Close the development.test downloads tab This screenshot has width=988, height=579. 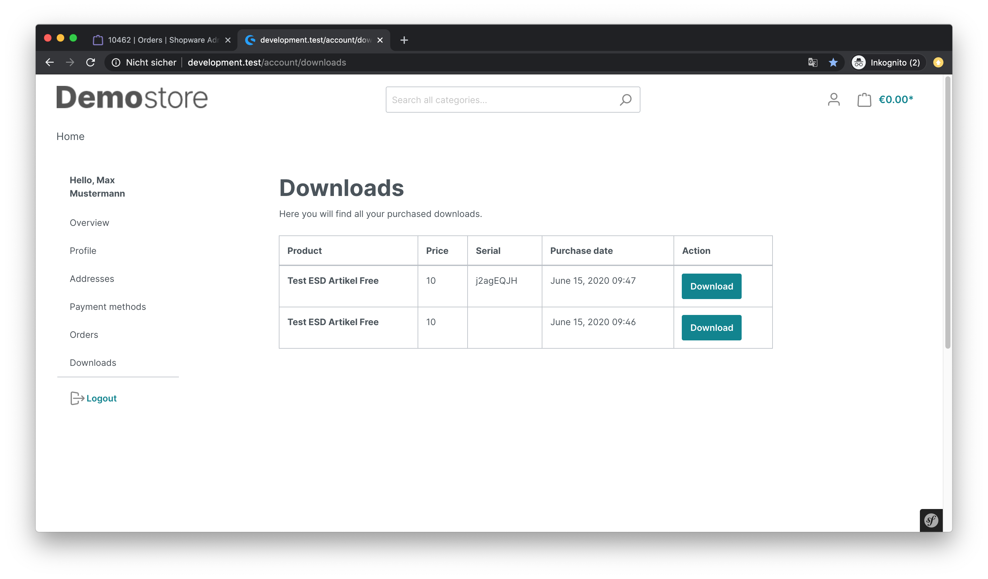[x=379, y=40]
